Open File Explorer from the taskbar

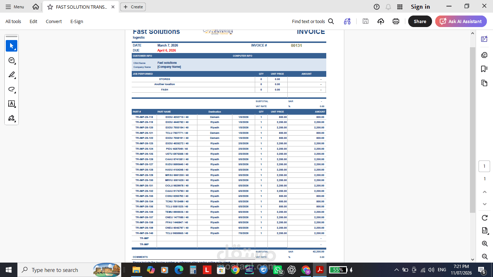(x=136, y=270)
